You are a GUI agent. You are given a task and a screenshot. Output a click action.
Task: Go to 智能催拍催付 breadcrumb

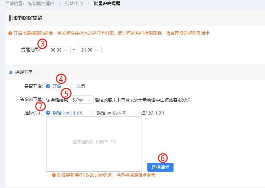[41, 3]
